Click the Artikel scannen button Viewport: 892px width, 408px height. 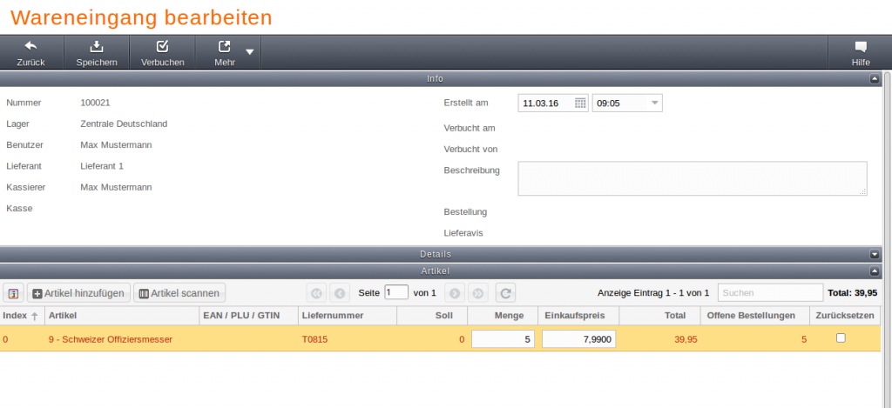click(x=179, y=293)
